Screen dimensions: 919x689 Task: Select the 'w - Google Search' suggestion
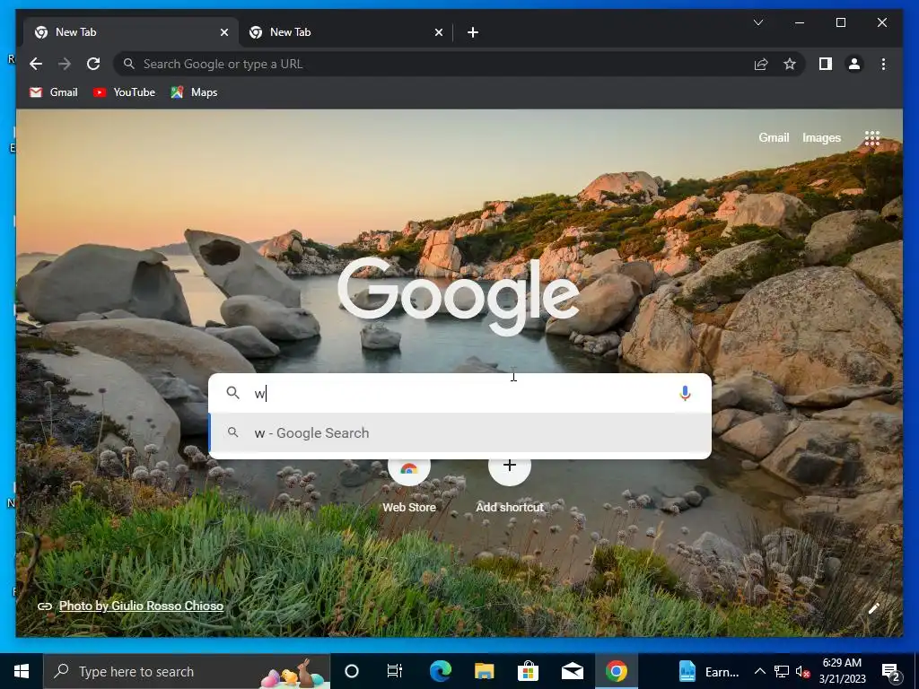click(x=459, y=433)
